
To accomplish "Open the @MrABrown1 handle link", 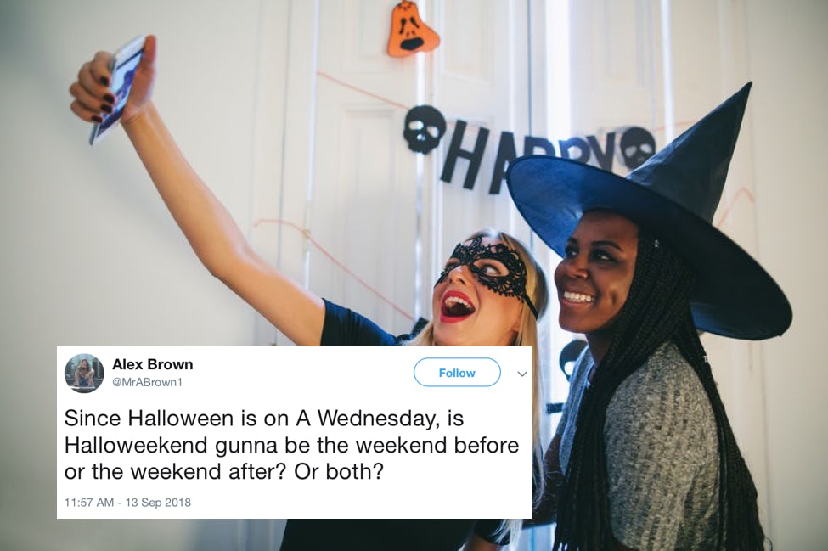I will [x=147, y=382].
